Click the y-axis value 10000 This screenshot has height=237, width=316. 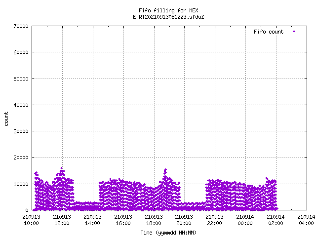point(21,184)
